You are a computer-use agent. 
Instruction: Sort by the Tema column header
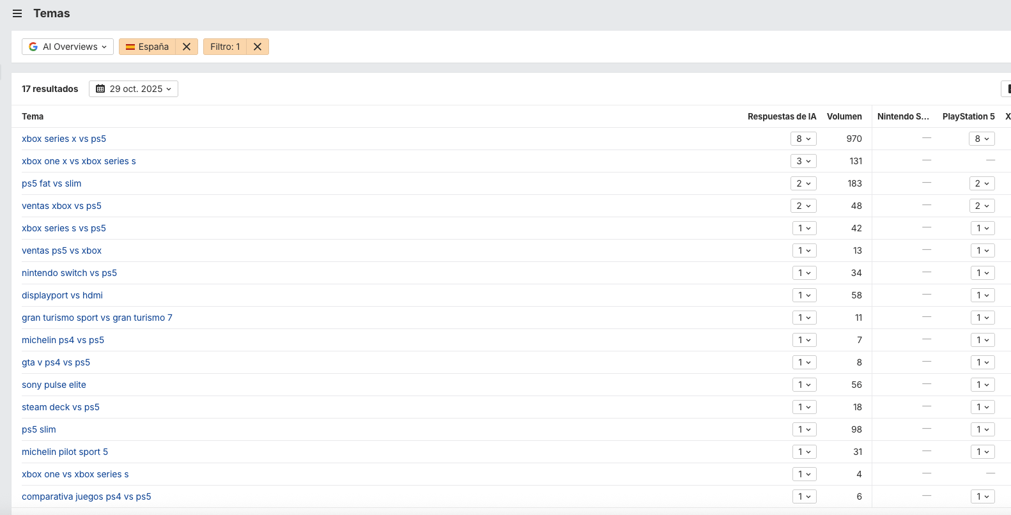tap(33, 116)
